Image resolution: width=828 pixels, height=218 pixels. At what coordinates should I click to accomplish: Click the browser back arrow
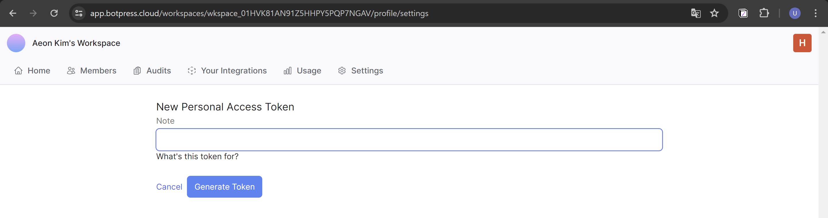click(13, 13)
